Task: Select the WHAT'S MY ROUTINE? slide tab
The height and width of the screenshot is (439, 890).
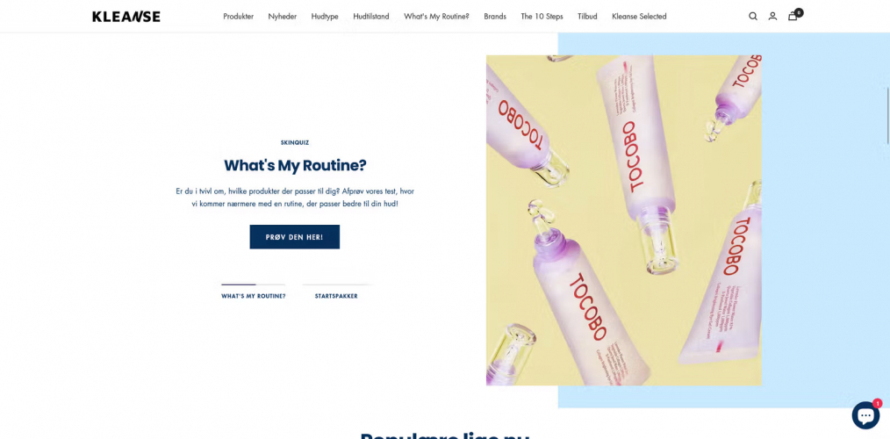Action: [x=253, y=296]
